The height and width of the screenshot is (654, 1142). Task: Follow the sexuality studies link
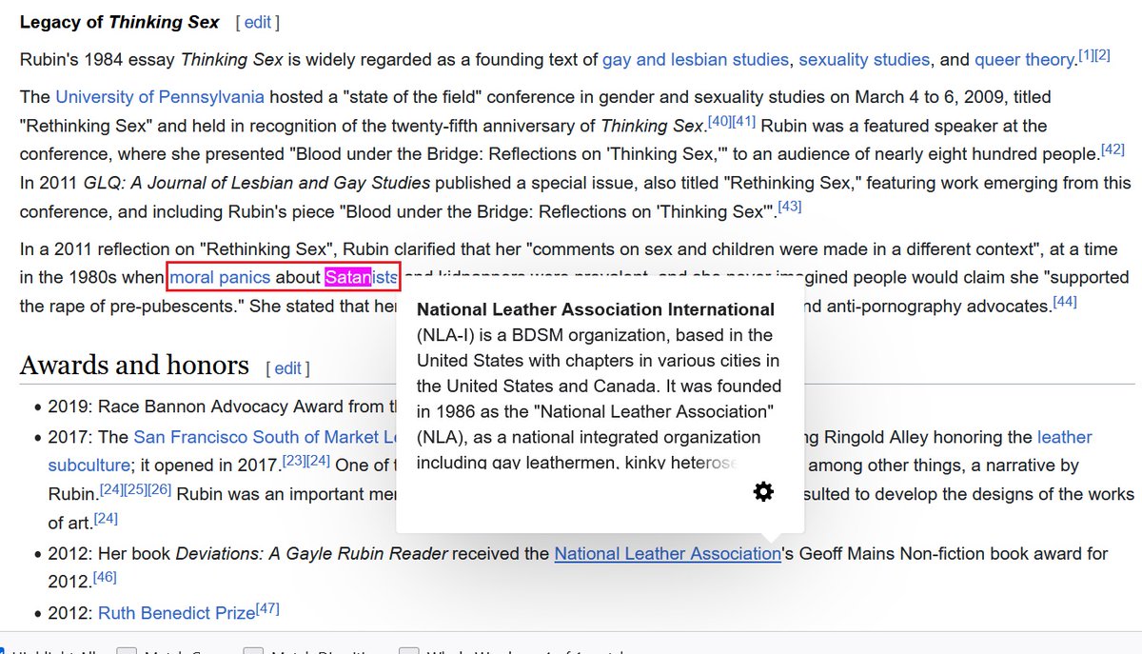tap(864, 60)
